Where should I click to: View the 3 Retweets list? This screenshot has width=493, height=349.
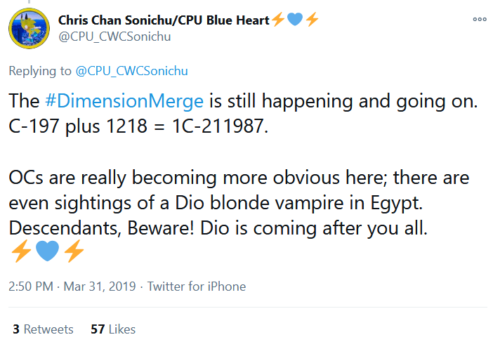(x=43, y=329)
